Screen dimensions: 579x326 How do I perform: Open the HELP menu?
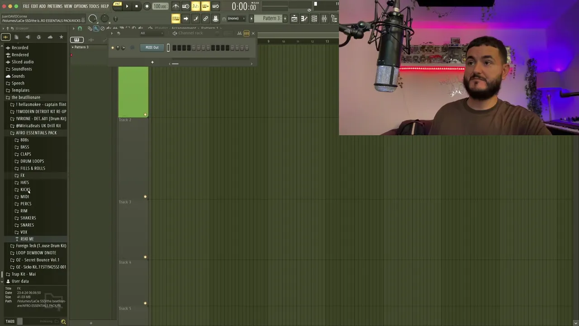104,6
